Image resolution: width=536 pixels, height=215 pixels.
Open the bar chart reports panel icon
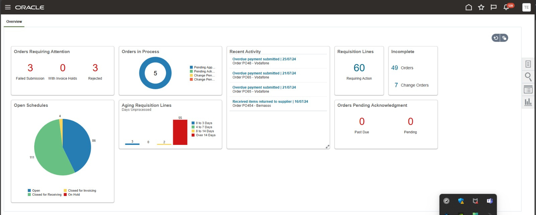(x=528, y=102)
